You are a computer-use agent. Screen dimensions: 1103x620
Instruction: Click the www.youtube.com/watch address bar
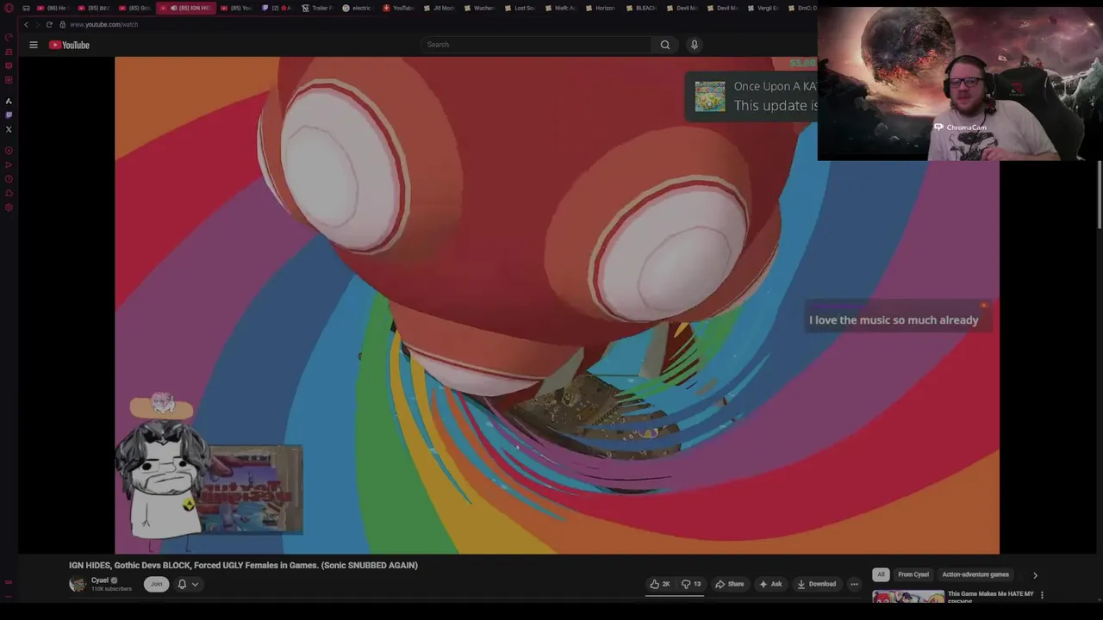[x=103, y=25]
